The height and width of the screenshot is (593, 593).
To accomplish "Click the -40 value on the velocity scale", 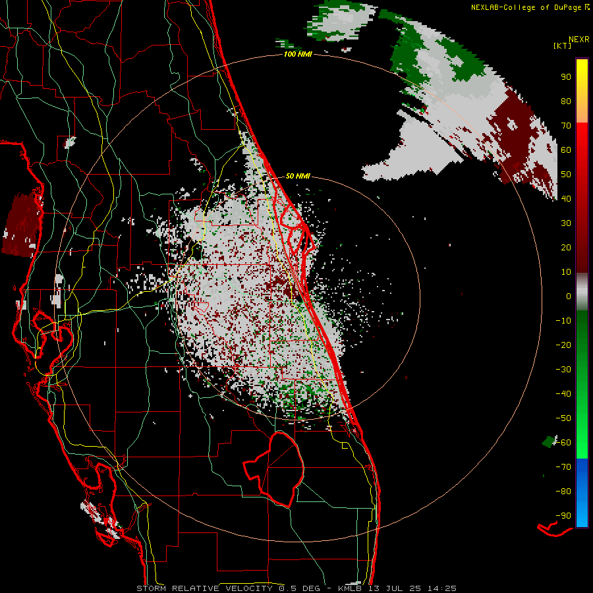I will point(563,394).
